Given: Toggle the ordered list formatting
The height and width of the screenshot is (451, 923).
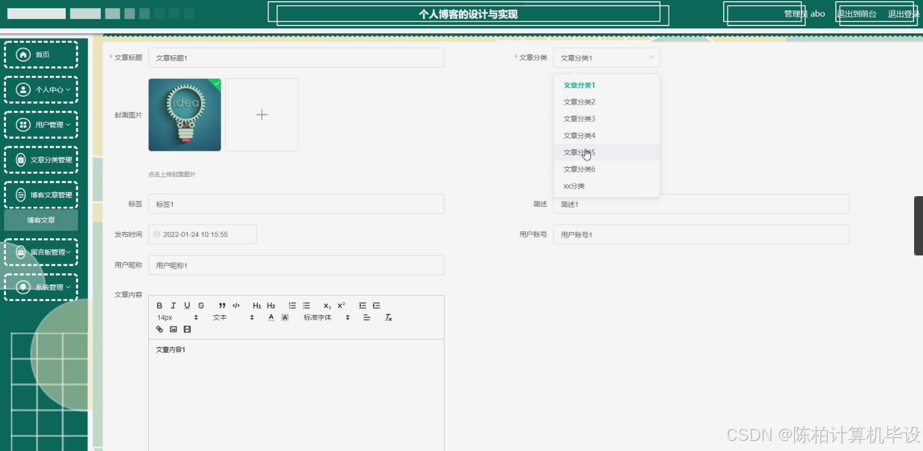Looking at the screenshot, I should coord(292,305).
